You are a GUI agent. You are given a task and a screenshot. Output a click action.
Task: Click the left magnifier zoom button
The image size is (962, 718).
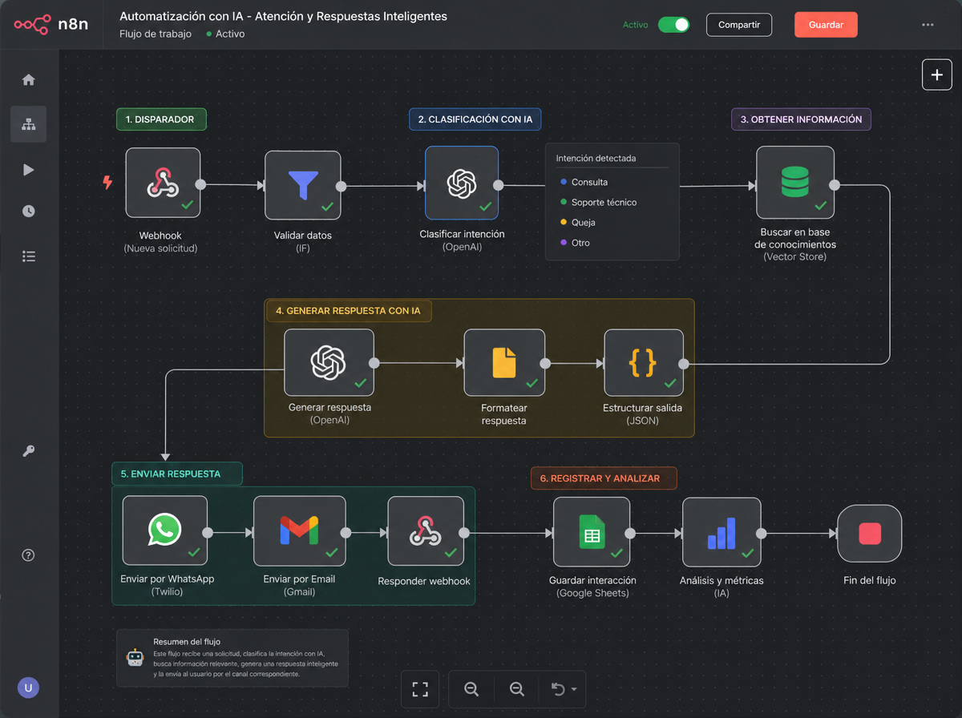471,689
